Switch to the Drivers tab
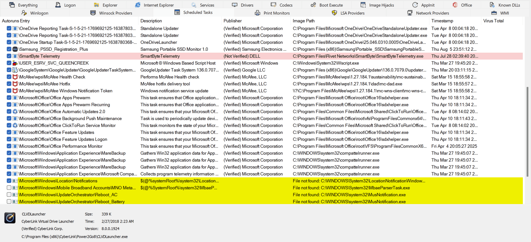 tap(243, 5)
